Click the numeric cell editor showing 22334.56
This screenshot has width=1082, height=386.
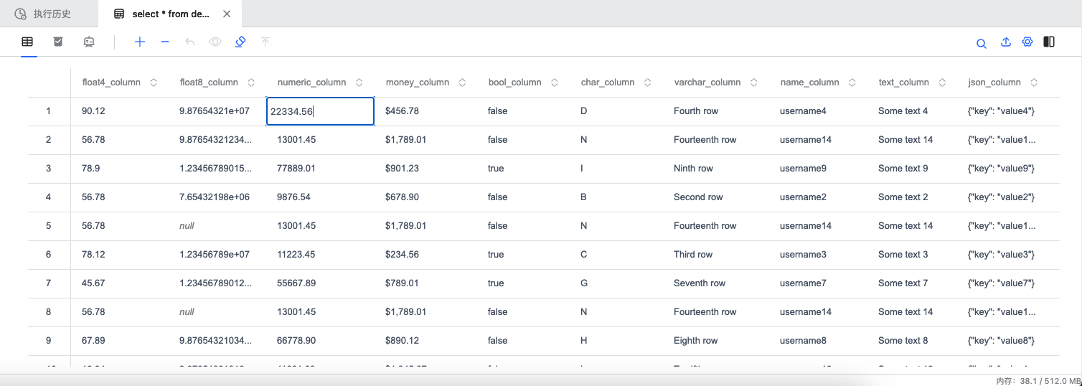click(320, 111)
